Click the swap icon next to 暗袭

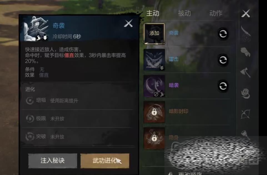[x=223, y=86]
